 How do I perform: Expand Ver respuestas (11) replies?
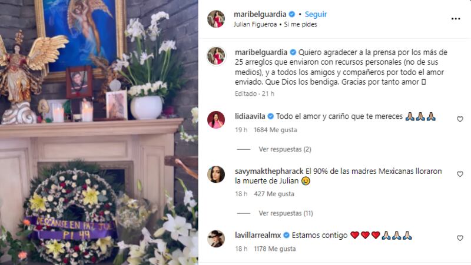tap(286, 213)
